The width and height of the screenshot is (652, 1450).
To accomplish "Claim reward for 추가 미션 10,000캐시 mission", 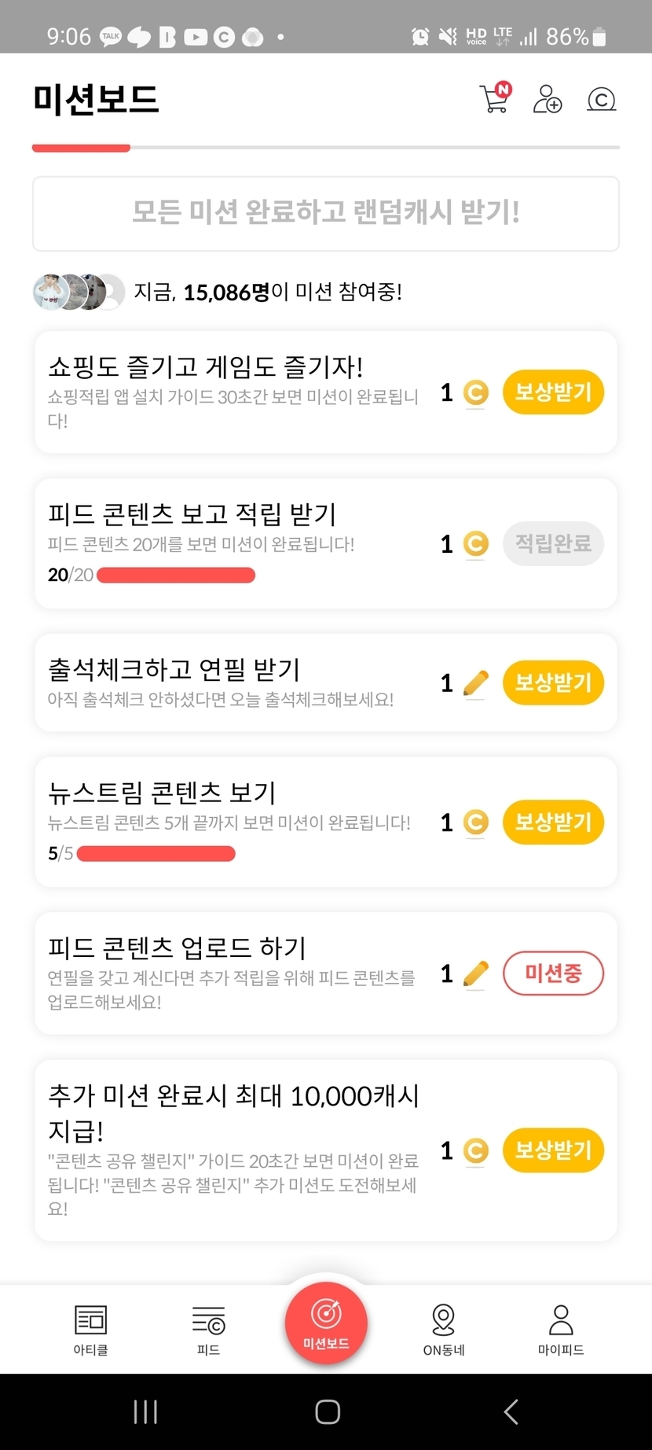I will pyautogui.click(x=553, y=1150).
